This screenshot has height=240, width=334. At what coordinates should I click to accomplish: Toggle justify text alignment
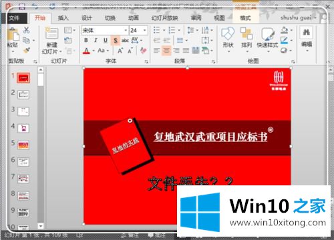[186, 51]
